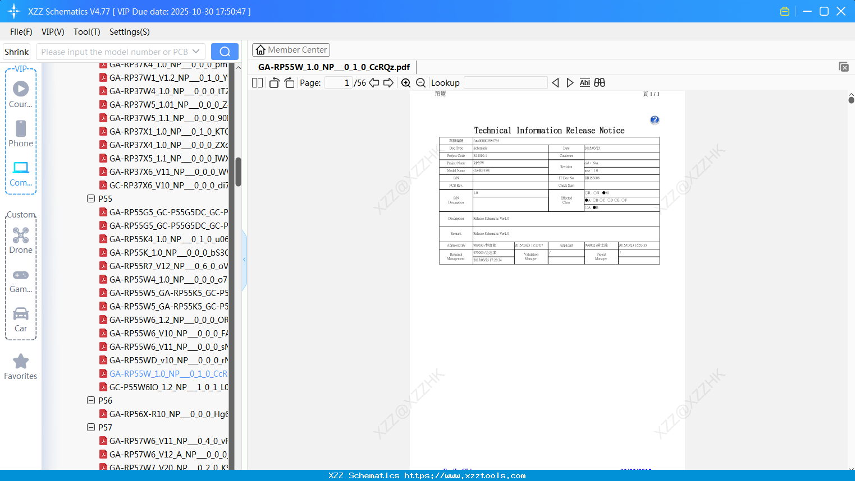The image size is (855, 481).
Task: Find next lookup result
Action: (x=570, y=83)
